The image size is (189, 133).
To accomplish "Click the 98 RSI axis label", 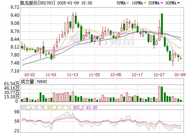I will click(x=17, y=112).
